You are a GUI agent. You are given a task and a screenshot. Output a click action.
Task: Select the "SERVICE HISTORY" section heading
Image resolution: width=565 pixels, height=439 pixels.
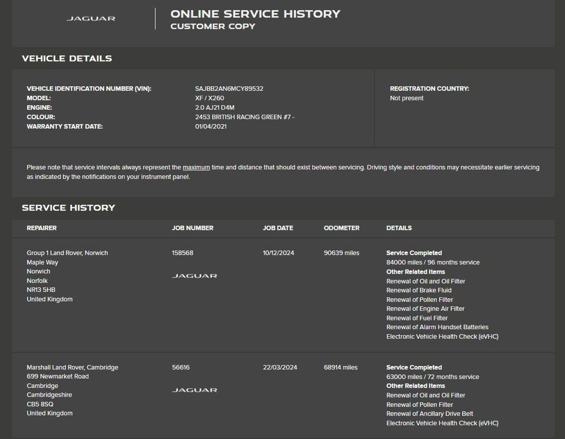[x=69, y=208]
